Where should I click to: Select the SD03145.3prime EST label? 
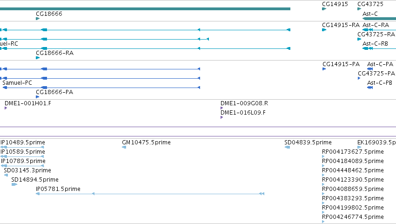click(x=27, y=170)
